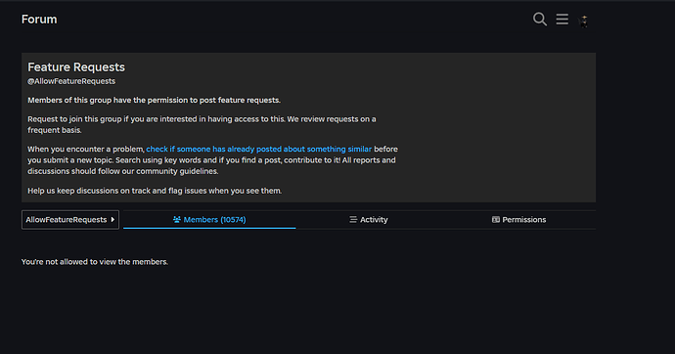Image resolution: width=675 pixels, height=354 pixels.
Task: Click the Members people icon
Action: 176,219
